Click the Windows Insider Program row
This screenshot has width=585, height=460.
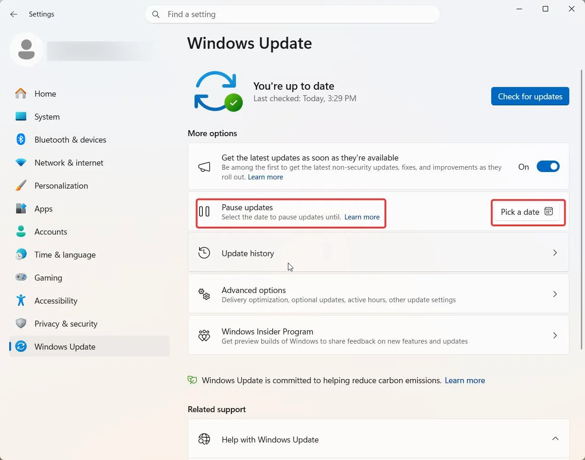tap(378, 335)
